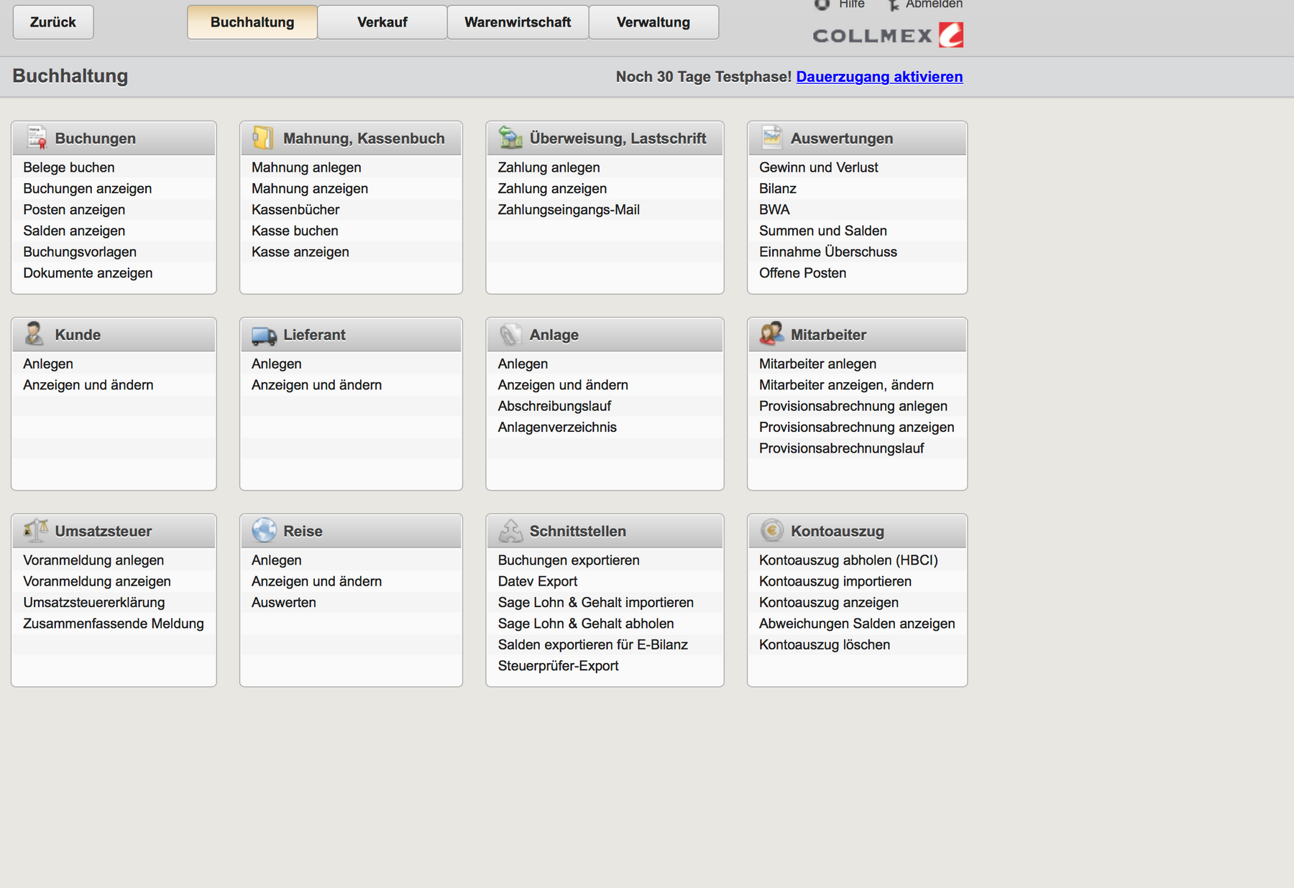Screen dimensions: 1294x888
Task: Click the Reise globe icon
Action: [x=264, y=530]
